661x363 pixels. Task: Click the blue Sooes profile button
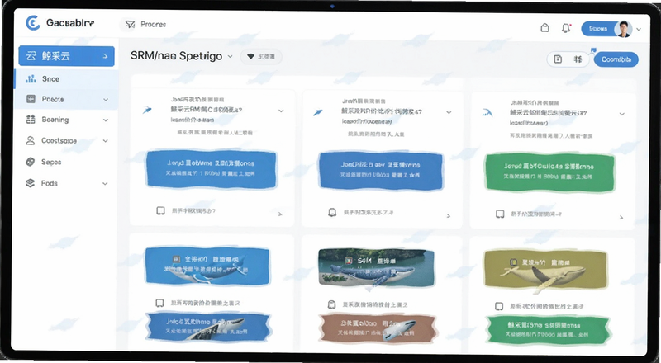597,29
